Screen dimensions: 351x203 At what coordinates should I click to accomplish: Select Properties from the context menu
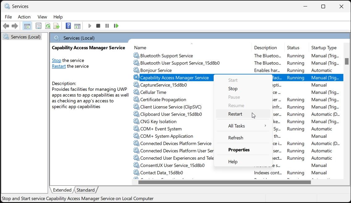pyautogui.click(x=239, y=150)
